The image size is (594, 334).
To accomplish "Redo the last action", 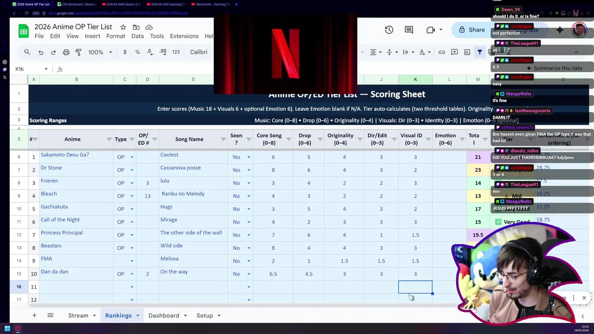I will 53,52.
